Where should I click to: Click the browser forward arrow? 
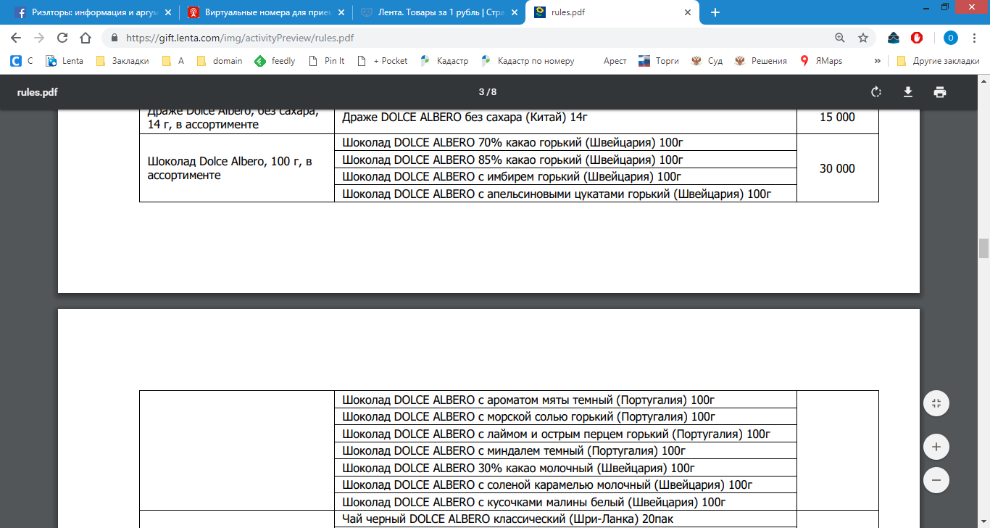(x=39, y=38)
